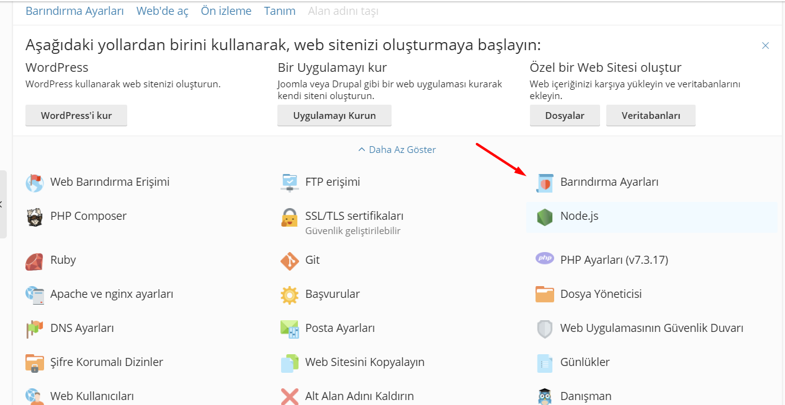785x405 pixels.
Task: Close the website setup suggestions panel
Action: point(766,46)
